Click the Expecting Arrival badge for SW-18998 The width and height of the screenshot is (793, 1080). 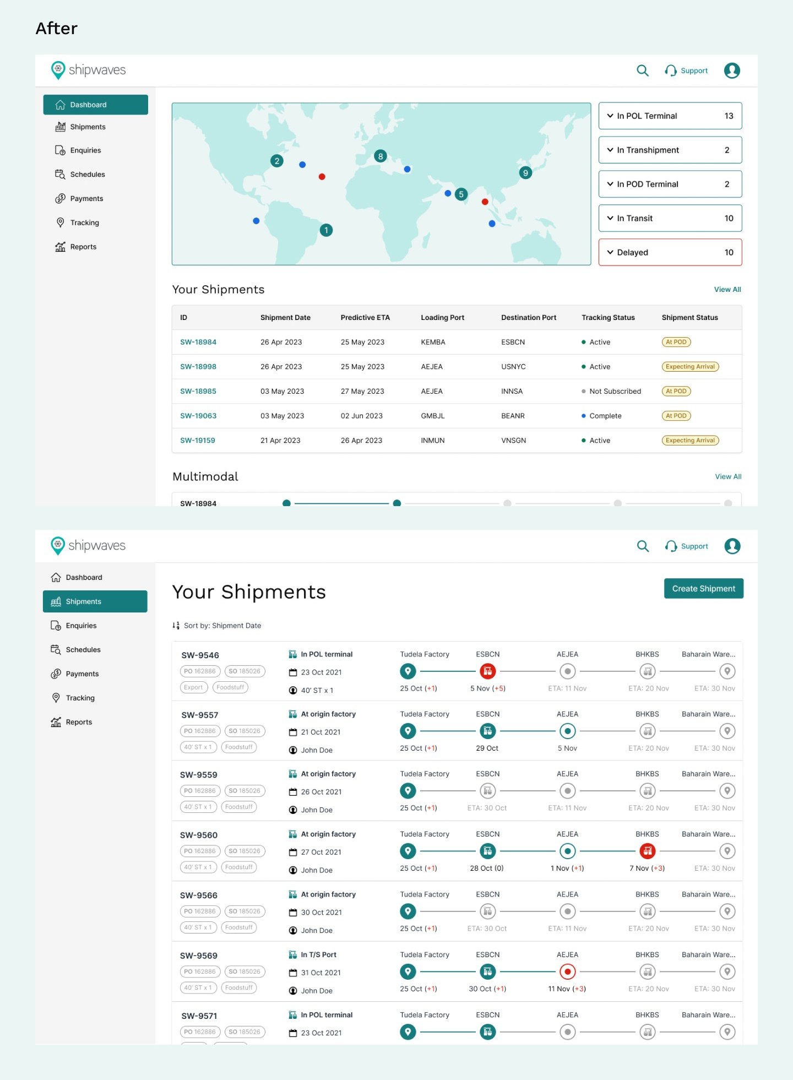click(690, 367)
